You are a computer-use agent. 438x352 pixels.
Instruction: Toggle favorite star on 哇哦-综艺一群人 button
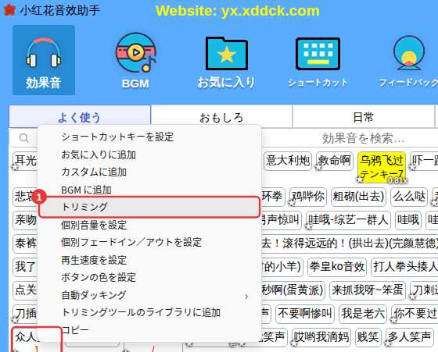click(x=308, y=226)
